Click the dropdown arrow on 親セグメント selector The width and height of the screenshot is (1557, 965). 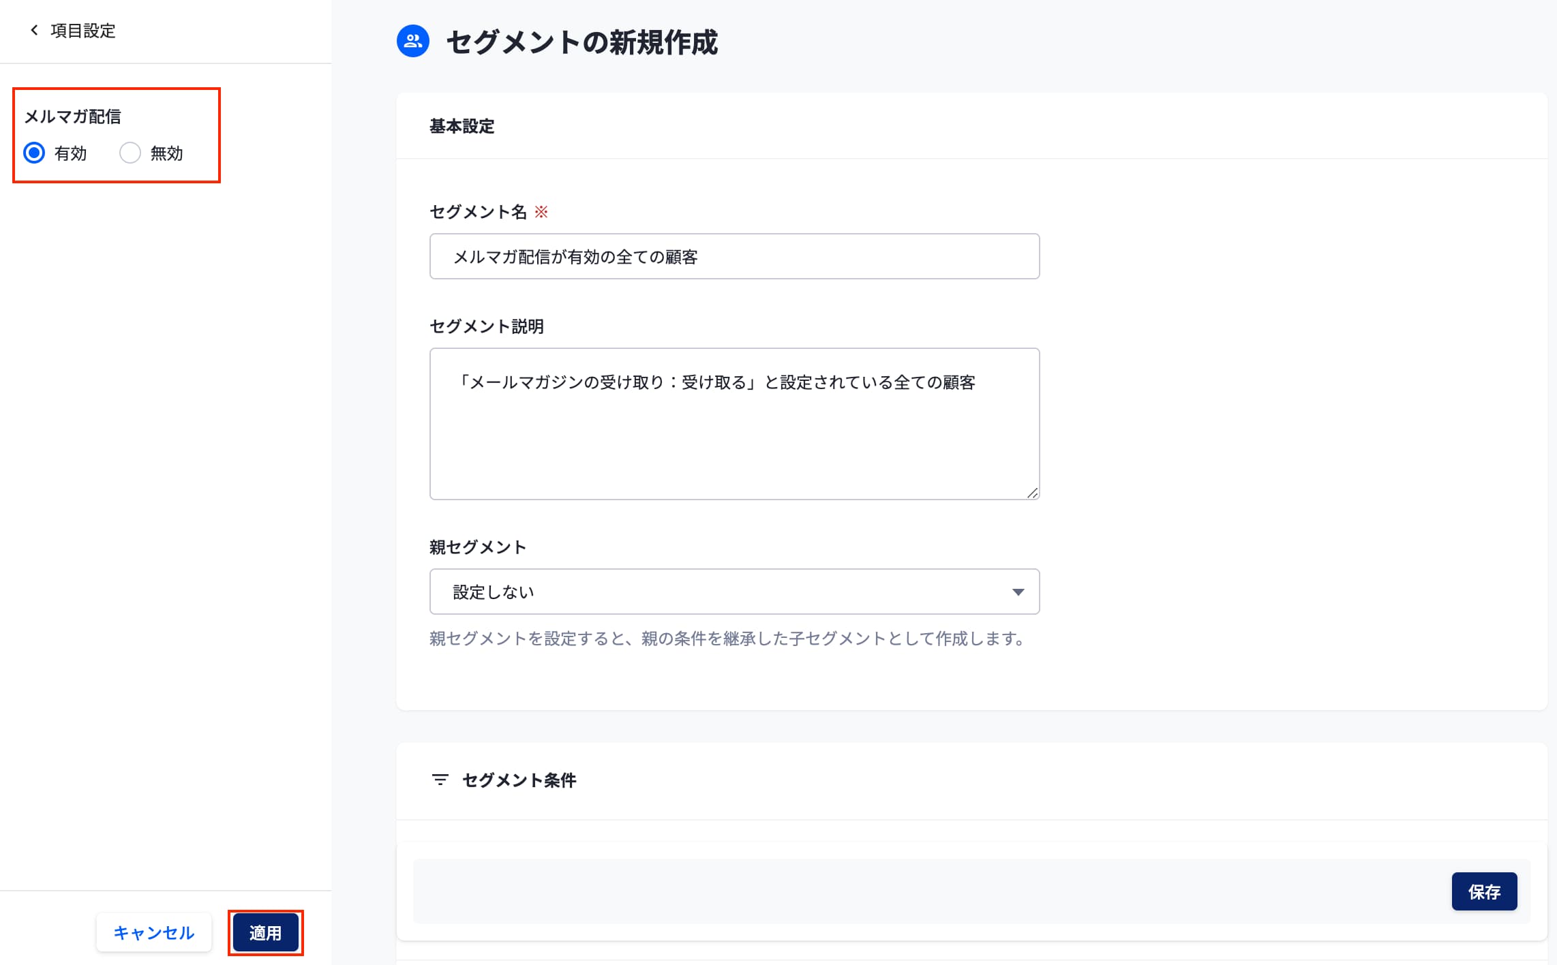[x=1018, y=592]
